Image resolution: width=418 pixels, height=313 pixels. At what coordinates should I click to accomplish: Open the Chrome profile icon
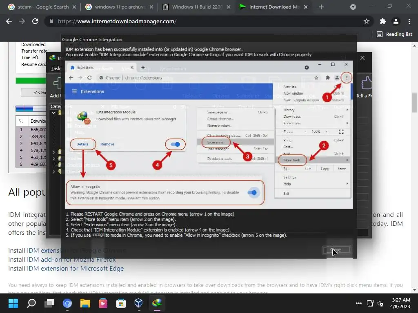point(396,21)
